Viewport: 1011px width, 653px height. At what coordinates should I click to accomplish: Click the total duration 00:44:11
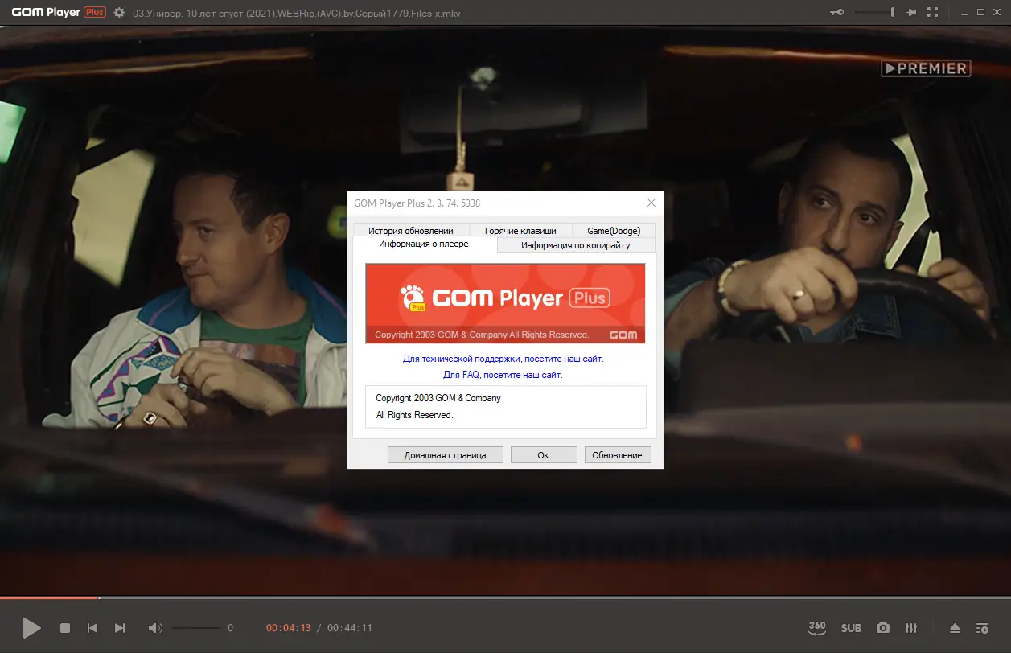(350, 628)
